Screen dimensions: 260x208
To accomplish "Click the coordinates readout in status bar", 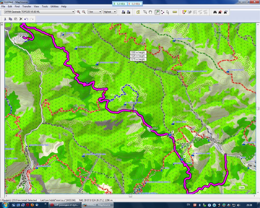I will point(96,200).
